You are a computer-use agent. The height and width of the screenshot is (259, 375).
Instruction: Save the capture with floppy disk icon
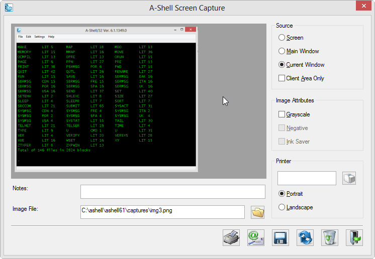click(x=280, y=237)
